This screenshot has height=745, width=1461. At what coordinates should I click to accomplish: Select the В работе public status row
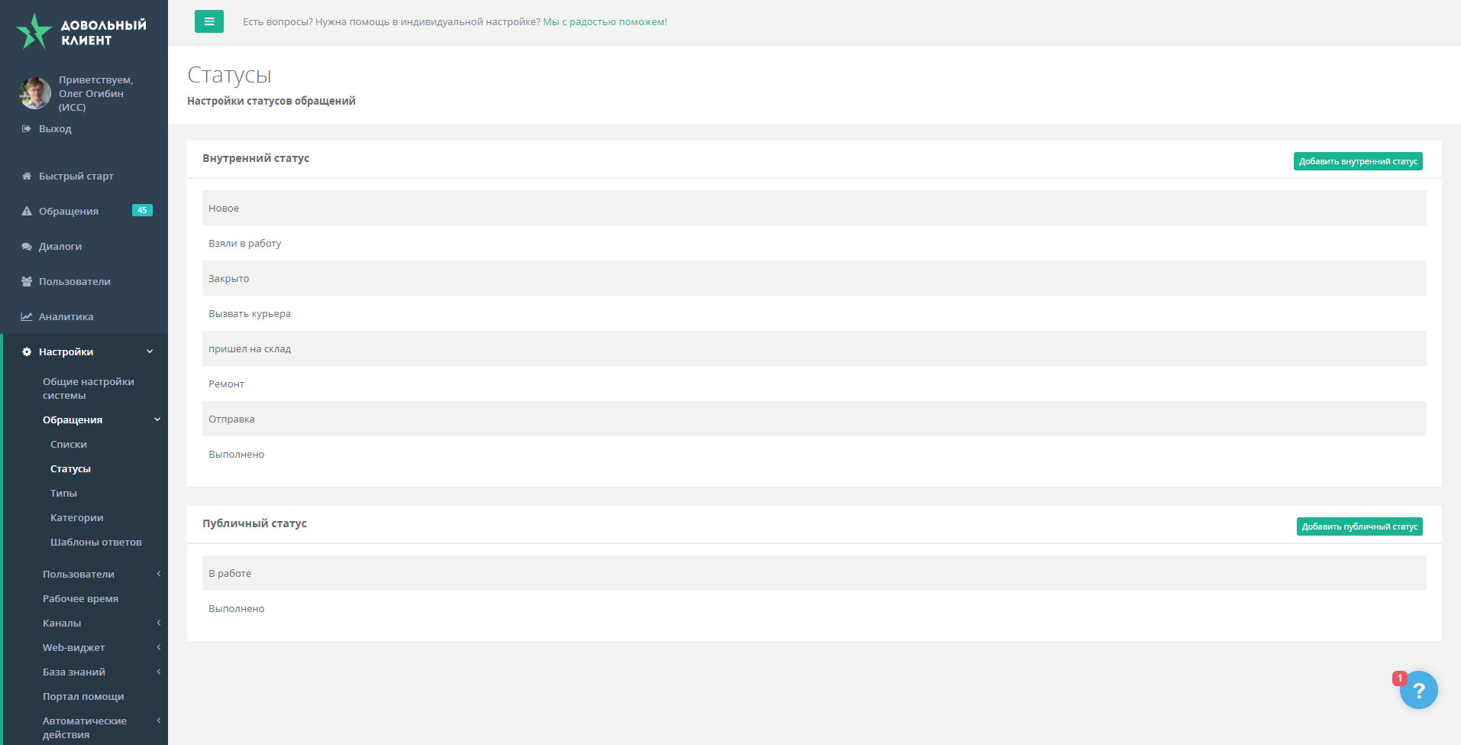814,573
